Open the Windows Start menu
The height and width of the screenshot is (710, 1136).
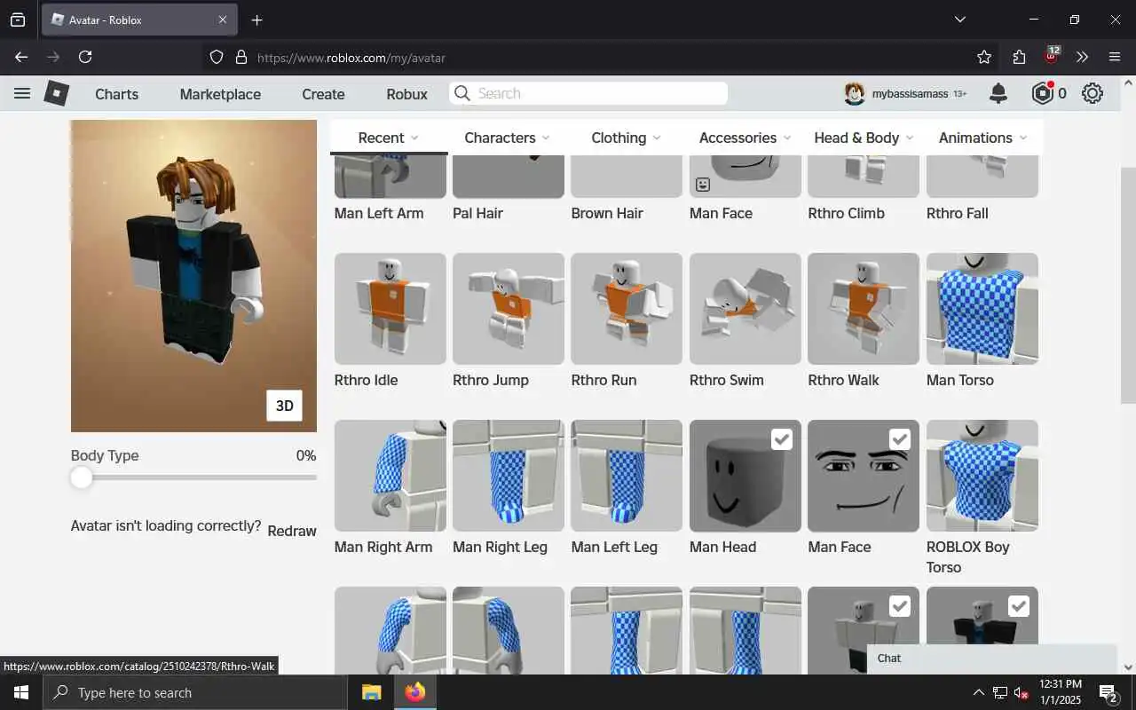pos(21,692)
